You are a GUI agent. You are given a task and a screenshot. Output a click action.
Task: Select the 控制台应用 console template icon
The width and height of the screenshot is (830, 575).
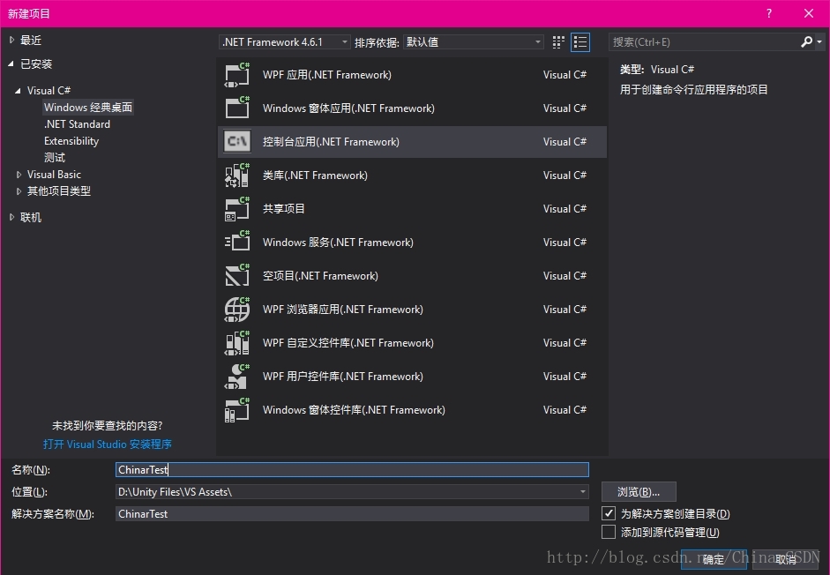[237, 141]
